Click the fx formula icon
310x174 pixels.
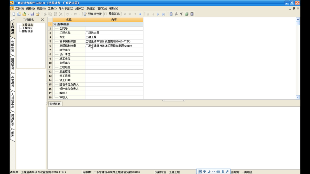click(x=176, y=14)
